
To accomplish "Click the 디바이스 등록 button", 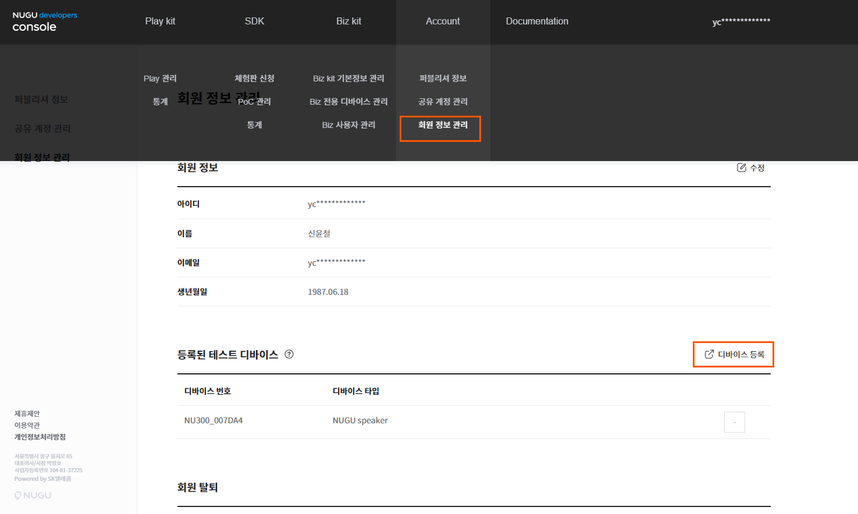I will tap(734, 354).
